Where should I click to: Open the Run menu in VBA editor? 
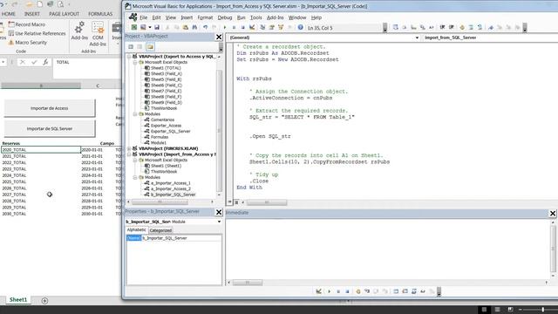pos(241,17)
